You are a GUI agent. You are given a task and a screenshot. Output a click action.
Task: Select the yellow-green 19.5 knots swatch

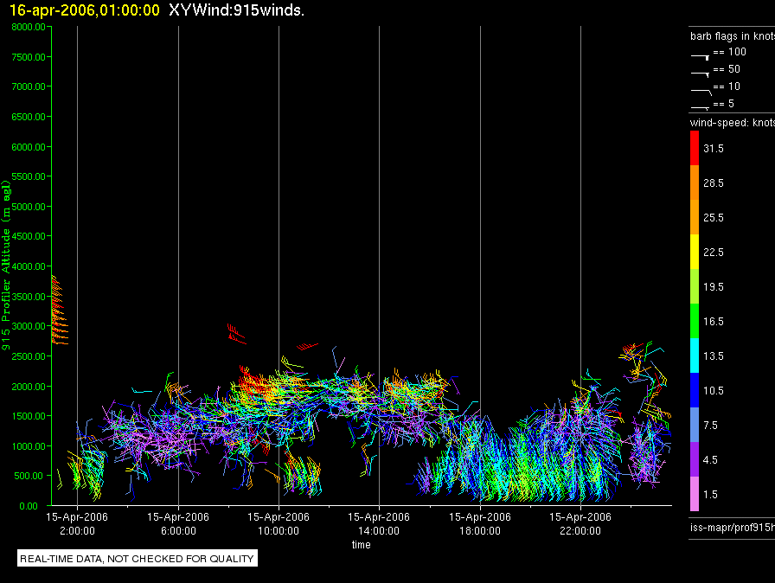[x=695, y=286]
